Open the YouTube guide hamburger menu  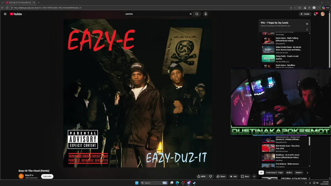click(x=5, y=14)
